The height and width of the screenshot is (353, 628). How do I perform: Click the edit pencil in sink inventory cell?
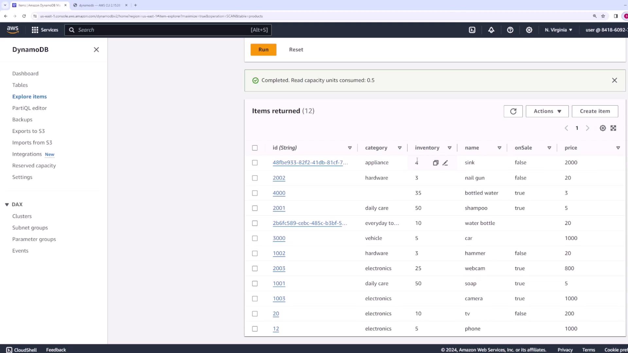[445, 163]
